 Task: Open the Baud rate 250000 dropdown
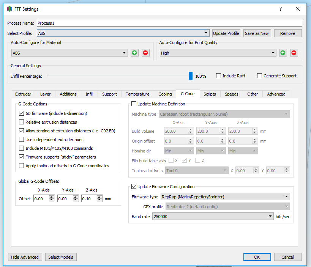pos(213,216)
